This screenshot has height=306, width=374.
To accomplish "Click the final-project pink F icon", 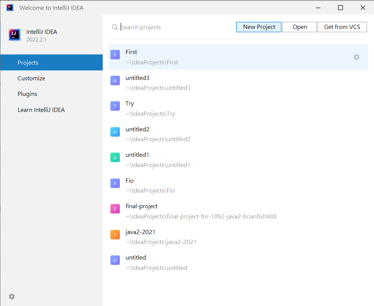I will pyautogui.click(x=115, y=209).
